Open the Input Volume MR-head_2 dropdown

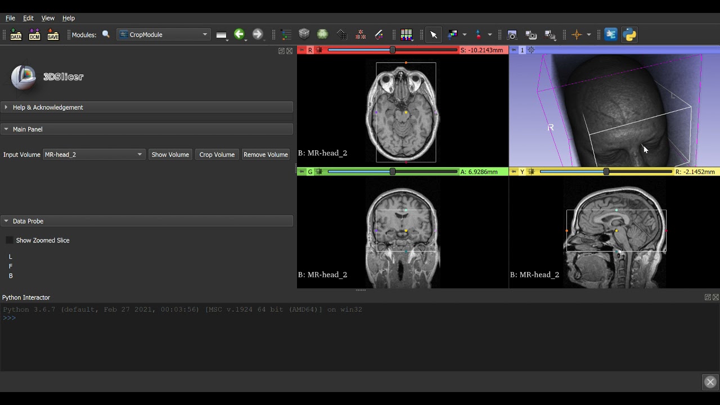[94, 154]
